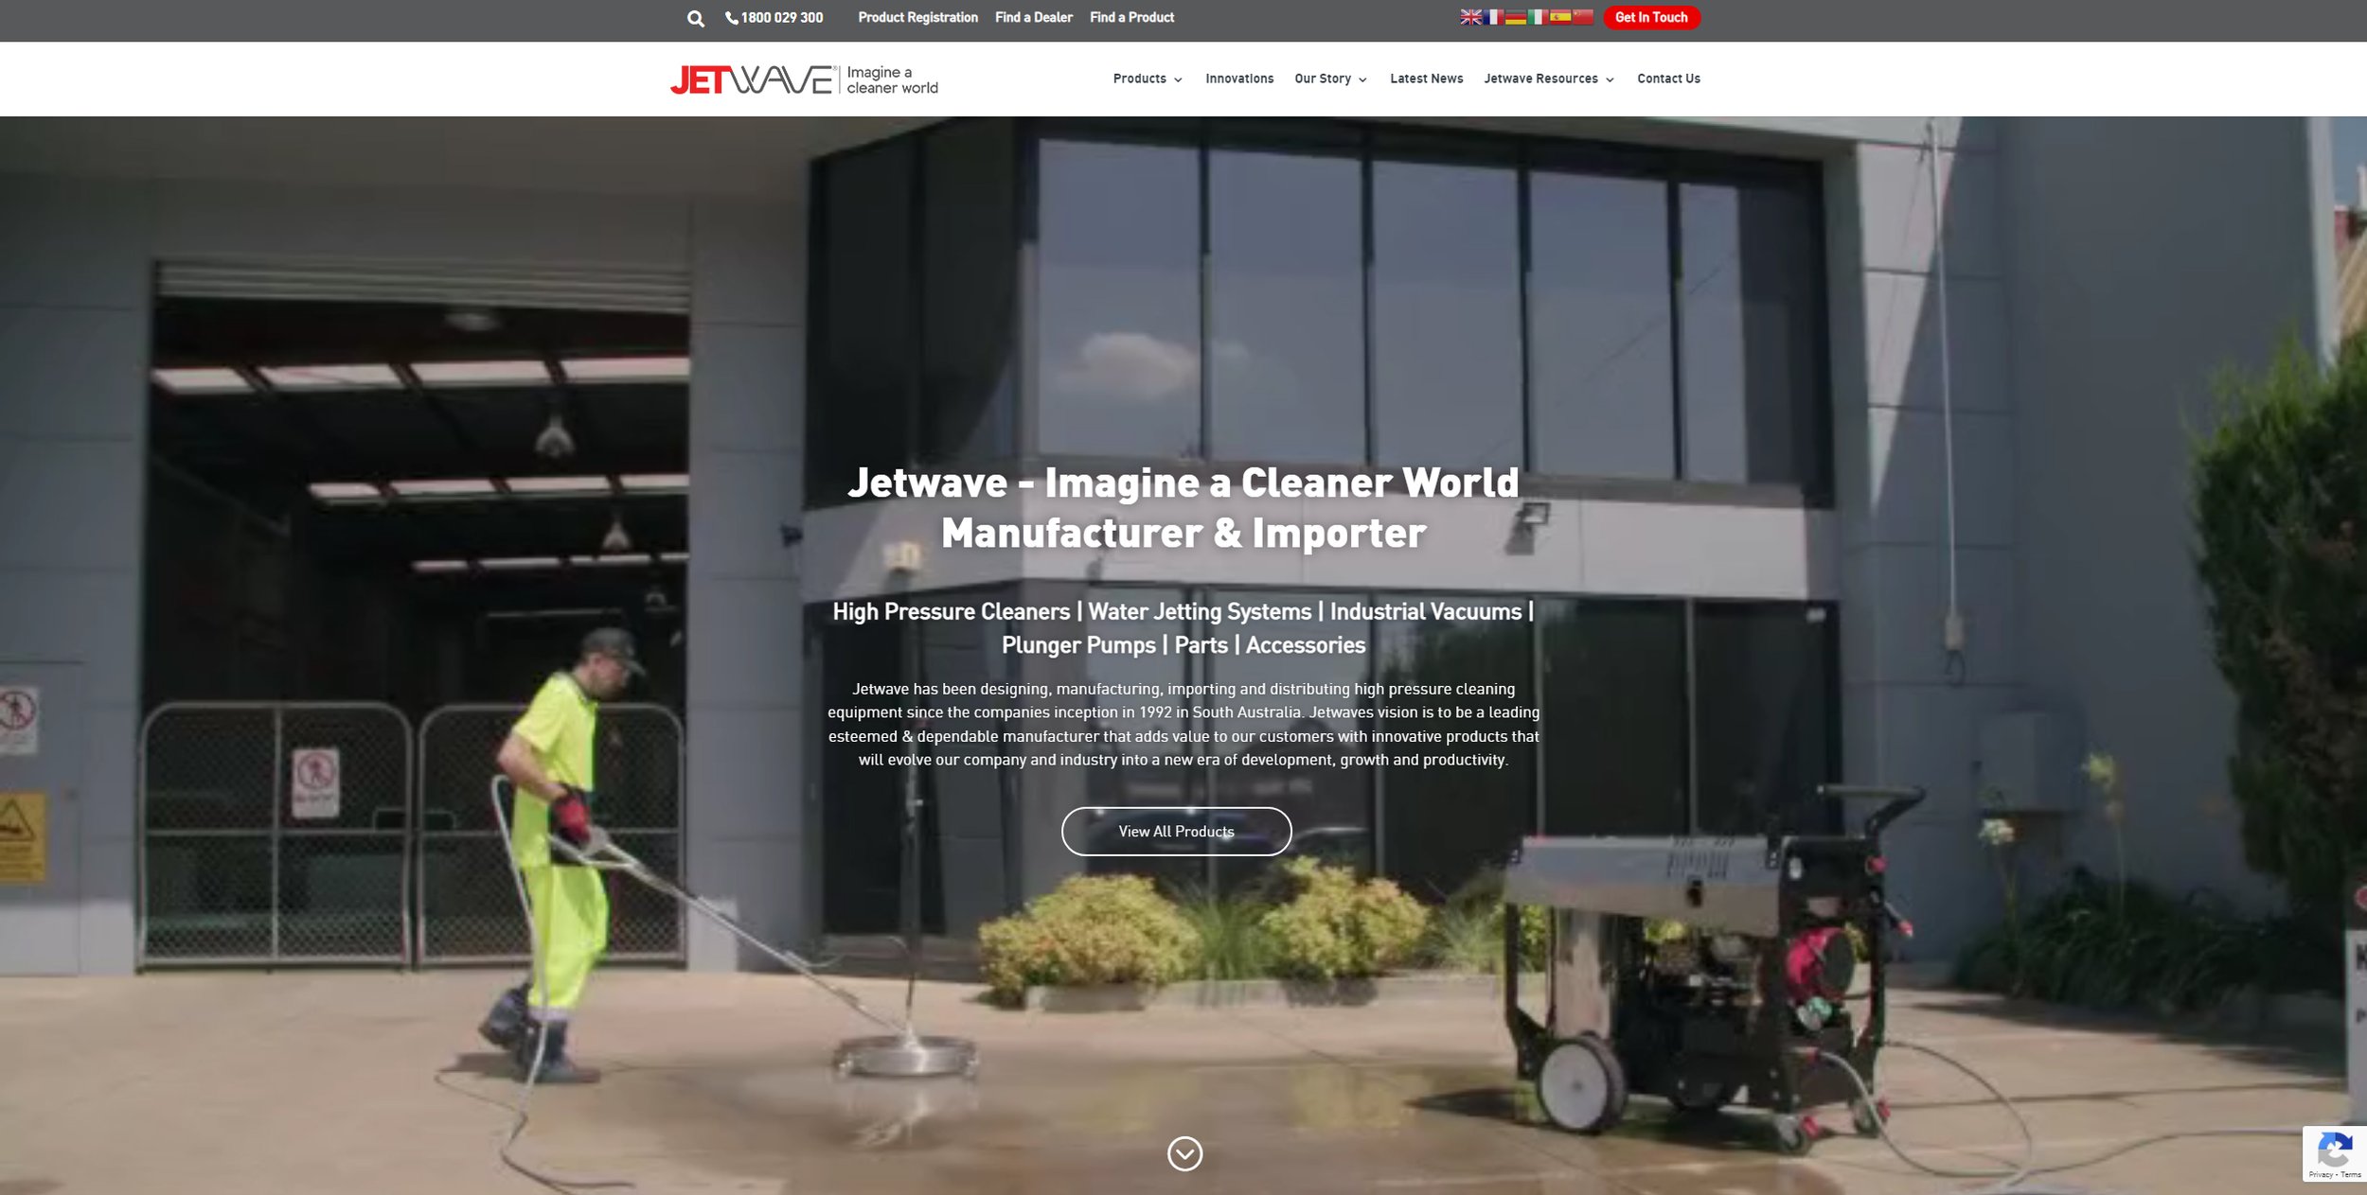Open the Product Registration link

click(x=917, y=18)
